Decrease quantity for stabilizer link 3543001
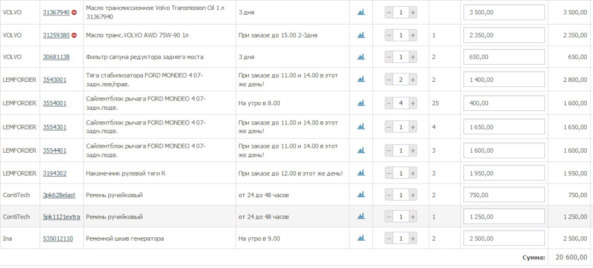 (x=389, y=79)
